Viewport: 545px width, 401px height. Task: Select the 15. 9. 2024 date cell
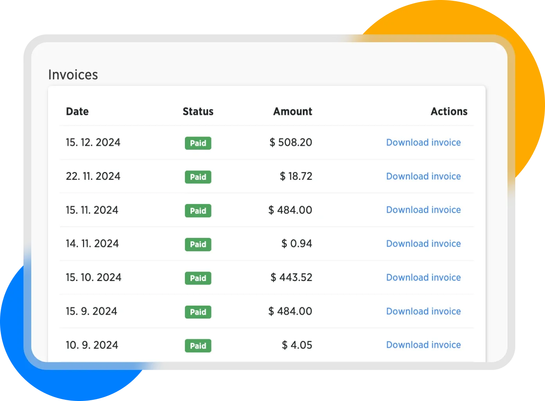pos(91,311)
